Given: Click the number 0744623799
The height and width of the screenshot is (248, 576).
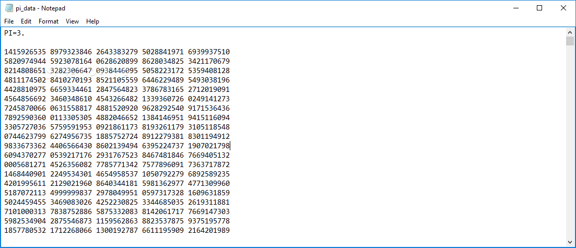Looking at the screenshot, I should tap(26, 137).
